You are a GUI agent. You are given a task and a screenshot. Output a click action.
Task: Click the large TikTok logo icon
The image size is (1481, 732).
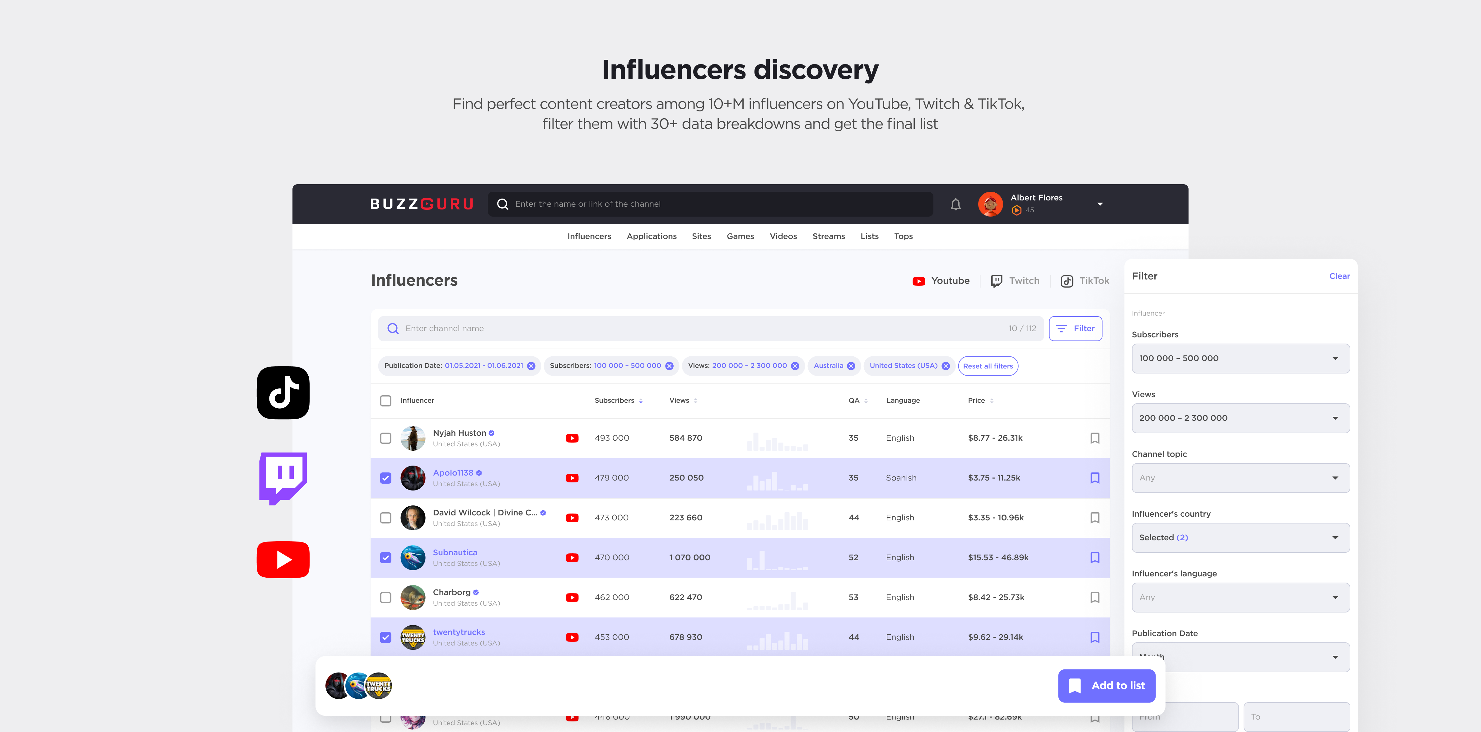[x=283, y=393]
